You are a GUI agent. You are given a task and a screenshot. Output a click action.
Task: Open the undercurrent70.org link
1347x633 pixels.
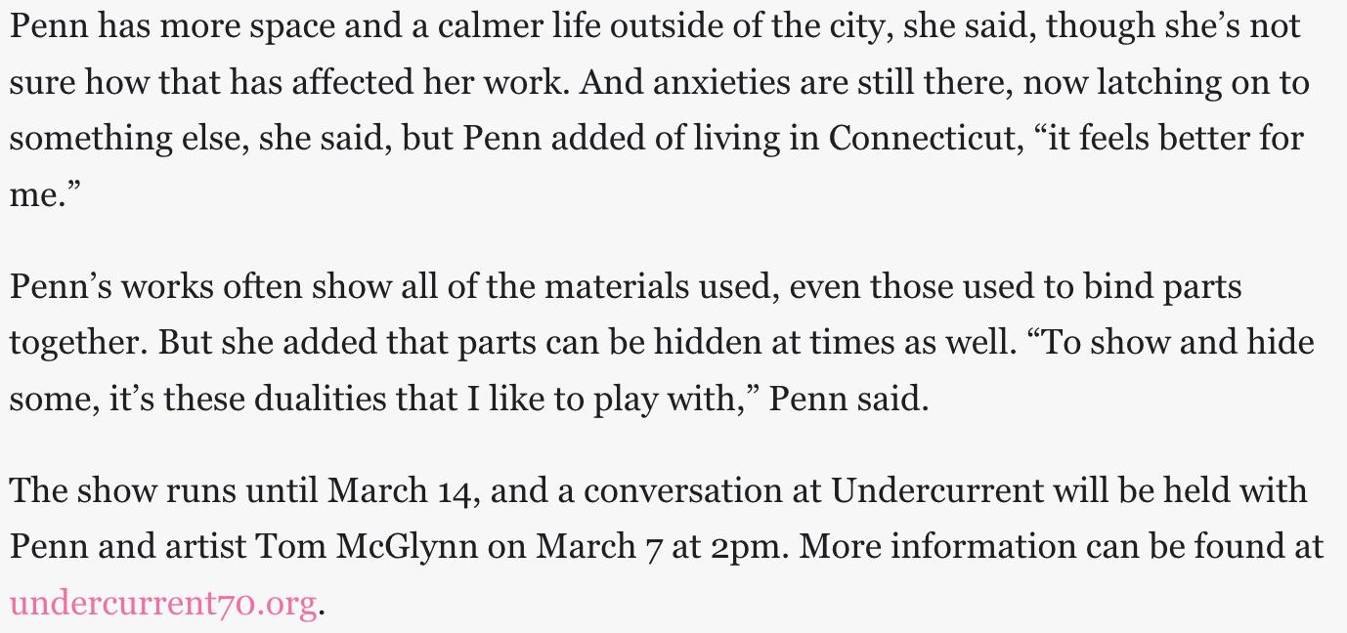tap(163, 603)
